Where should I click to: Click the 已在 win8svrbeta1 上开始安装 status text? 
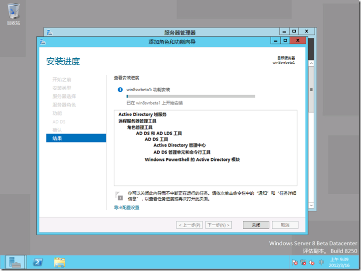pos(155,103)
